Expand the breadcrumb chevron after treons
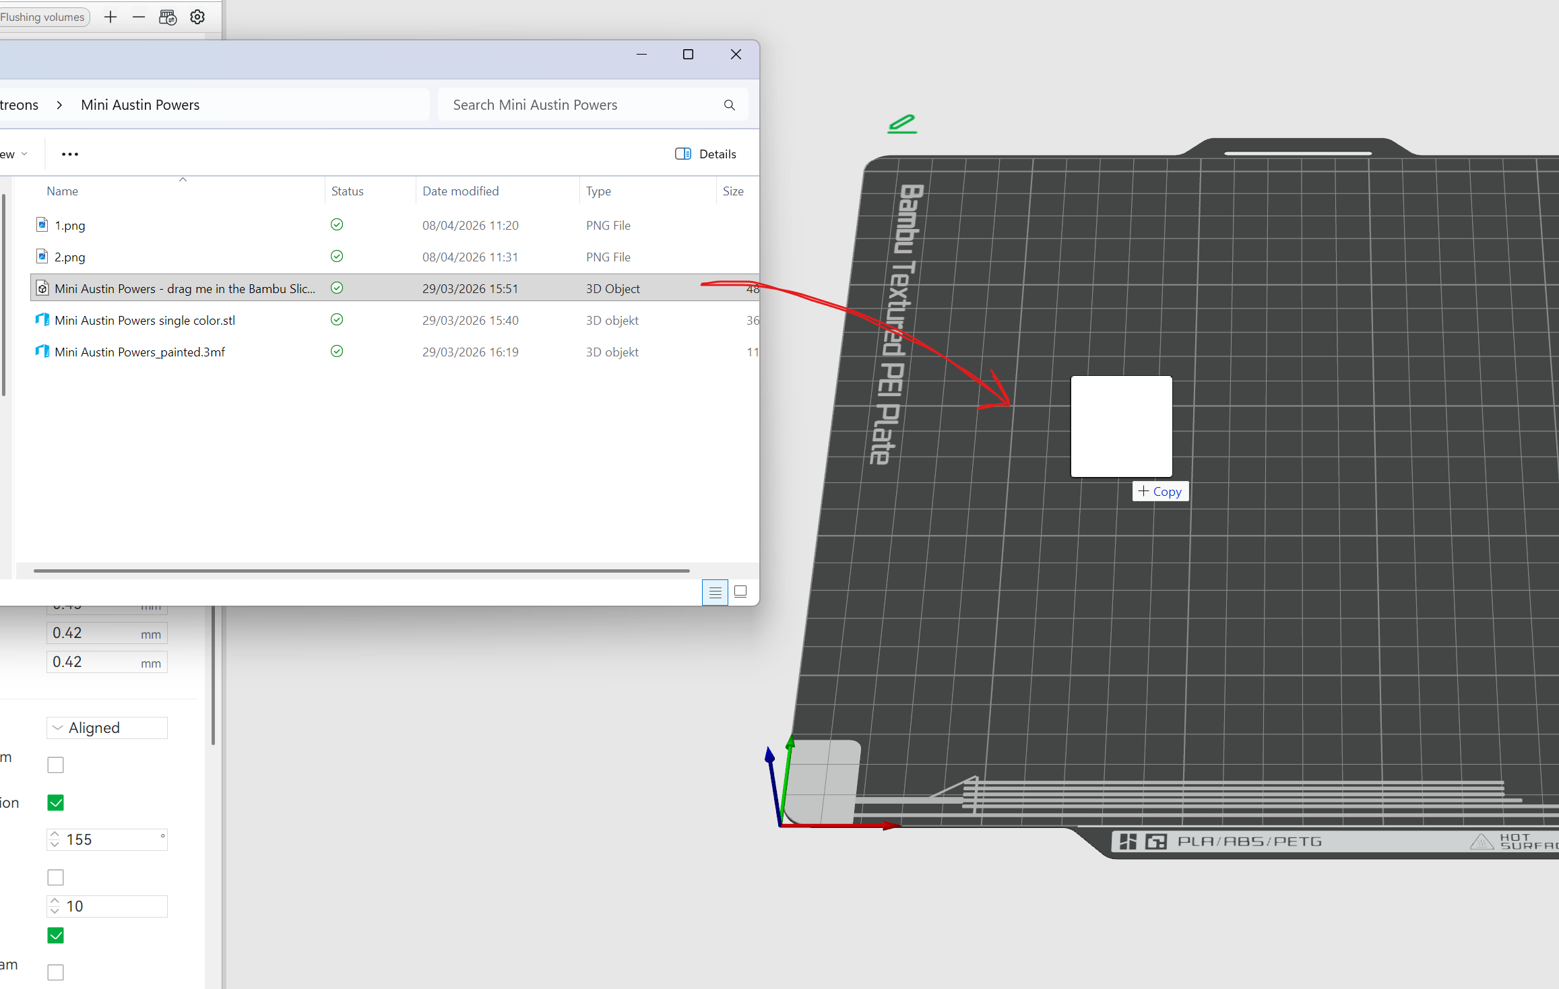Viewport: 1559px width, 989px height. [x=59, y=105]
